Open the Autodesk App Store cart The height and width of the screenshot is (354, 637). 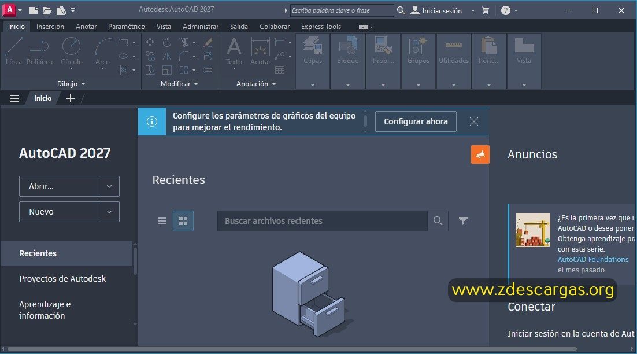[x=486, y=10]
